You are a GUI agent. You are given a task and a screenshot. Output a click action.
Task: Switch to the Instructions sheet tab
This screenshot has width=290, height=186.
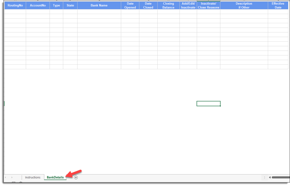(x=32, y=178)
